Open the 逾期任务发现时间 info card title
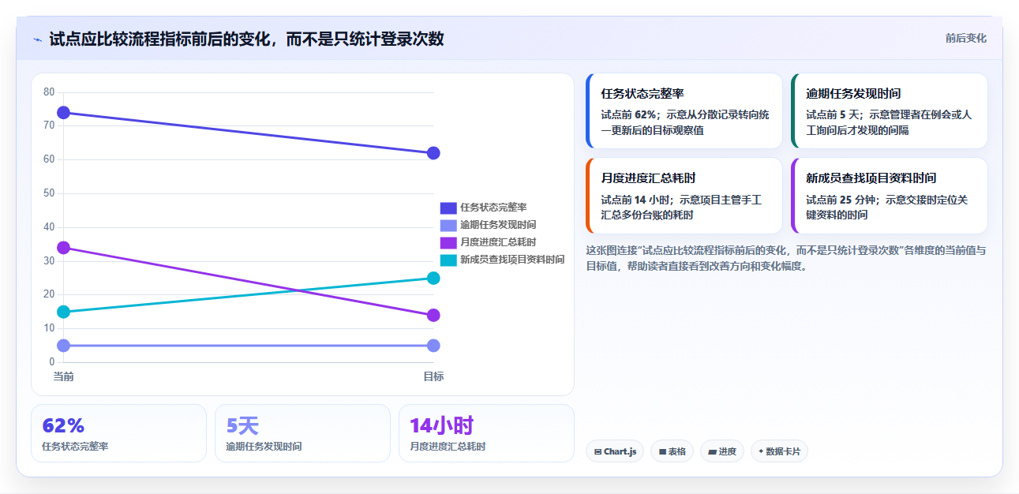This screenshot has width=1019, height=494. (x=853, y=94)
